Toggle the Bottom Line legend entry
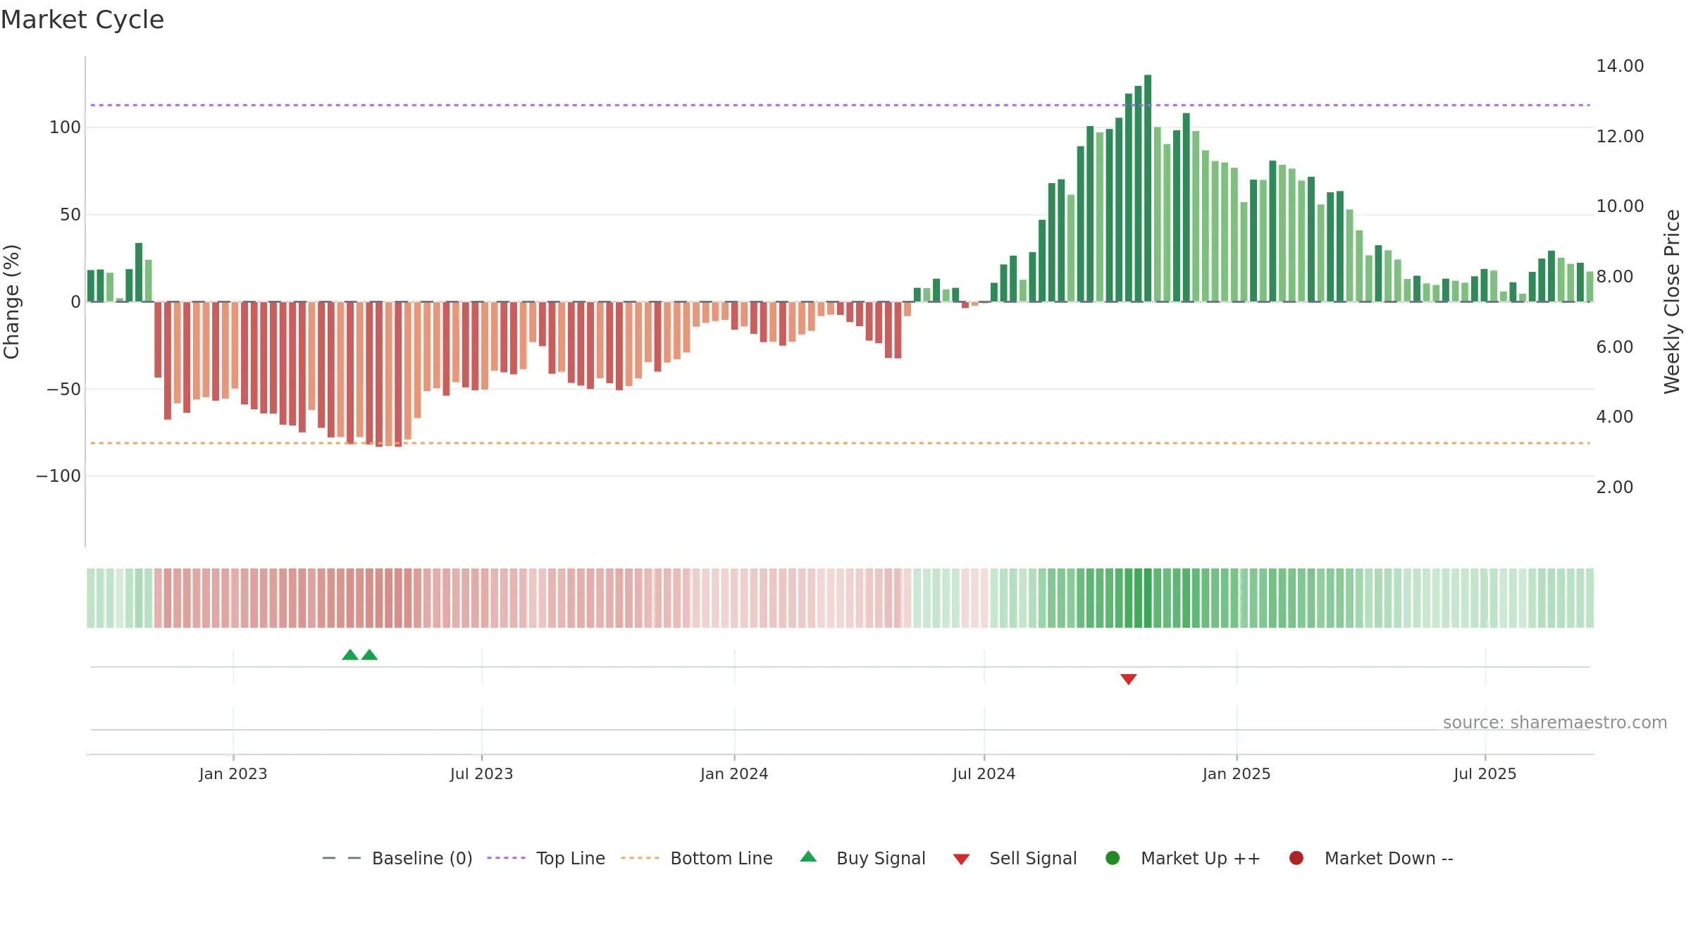The width and height of the screenshot is (1691, 951). click(x=696, y=858)
